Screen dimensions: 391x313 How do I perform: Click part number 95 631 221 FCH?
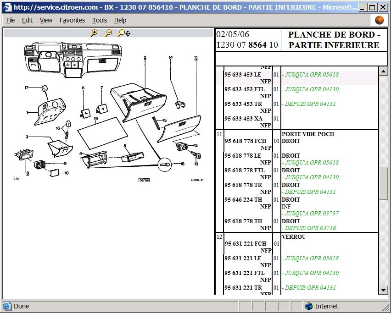pyautogui.click(x=246, y=243)
